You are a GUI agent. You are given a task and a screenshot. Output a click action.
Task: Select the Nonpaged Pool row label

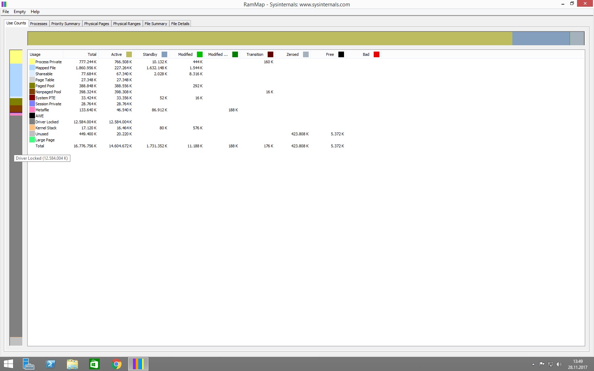point(48,92)
